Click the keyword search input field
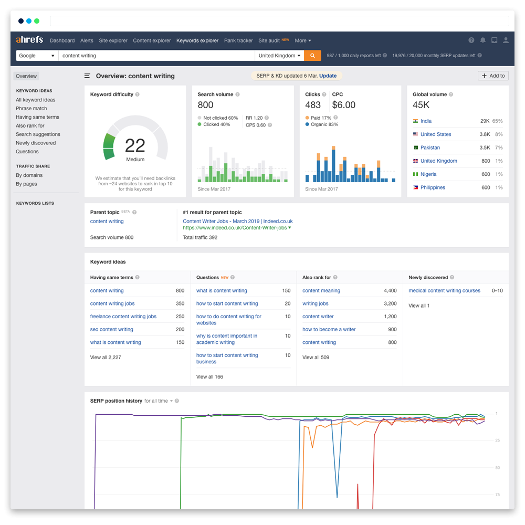This screenshot has width=525, height=525. (x=156, y=56)
